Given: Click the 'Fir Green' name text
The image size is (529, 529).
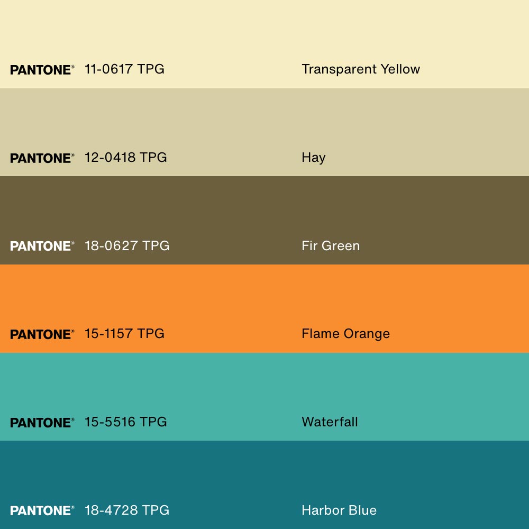Looking at the screenshot, I should point(331,245).
